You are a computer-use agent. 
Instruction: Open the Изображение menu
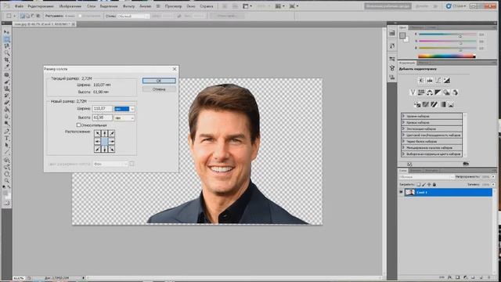70,6
